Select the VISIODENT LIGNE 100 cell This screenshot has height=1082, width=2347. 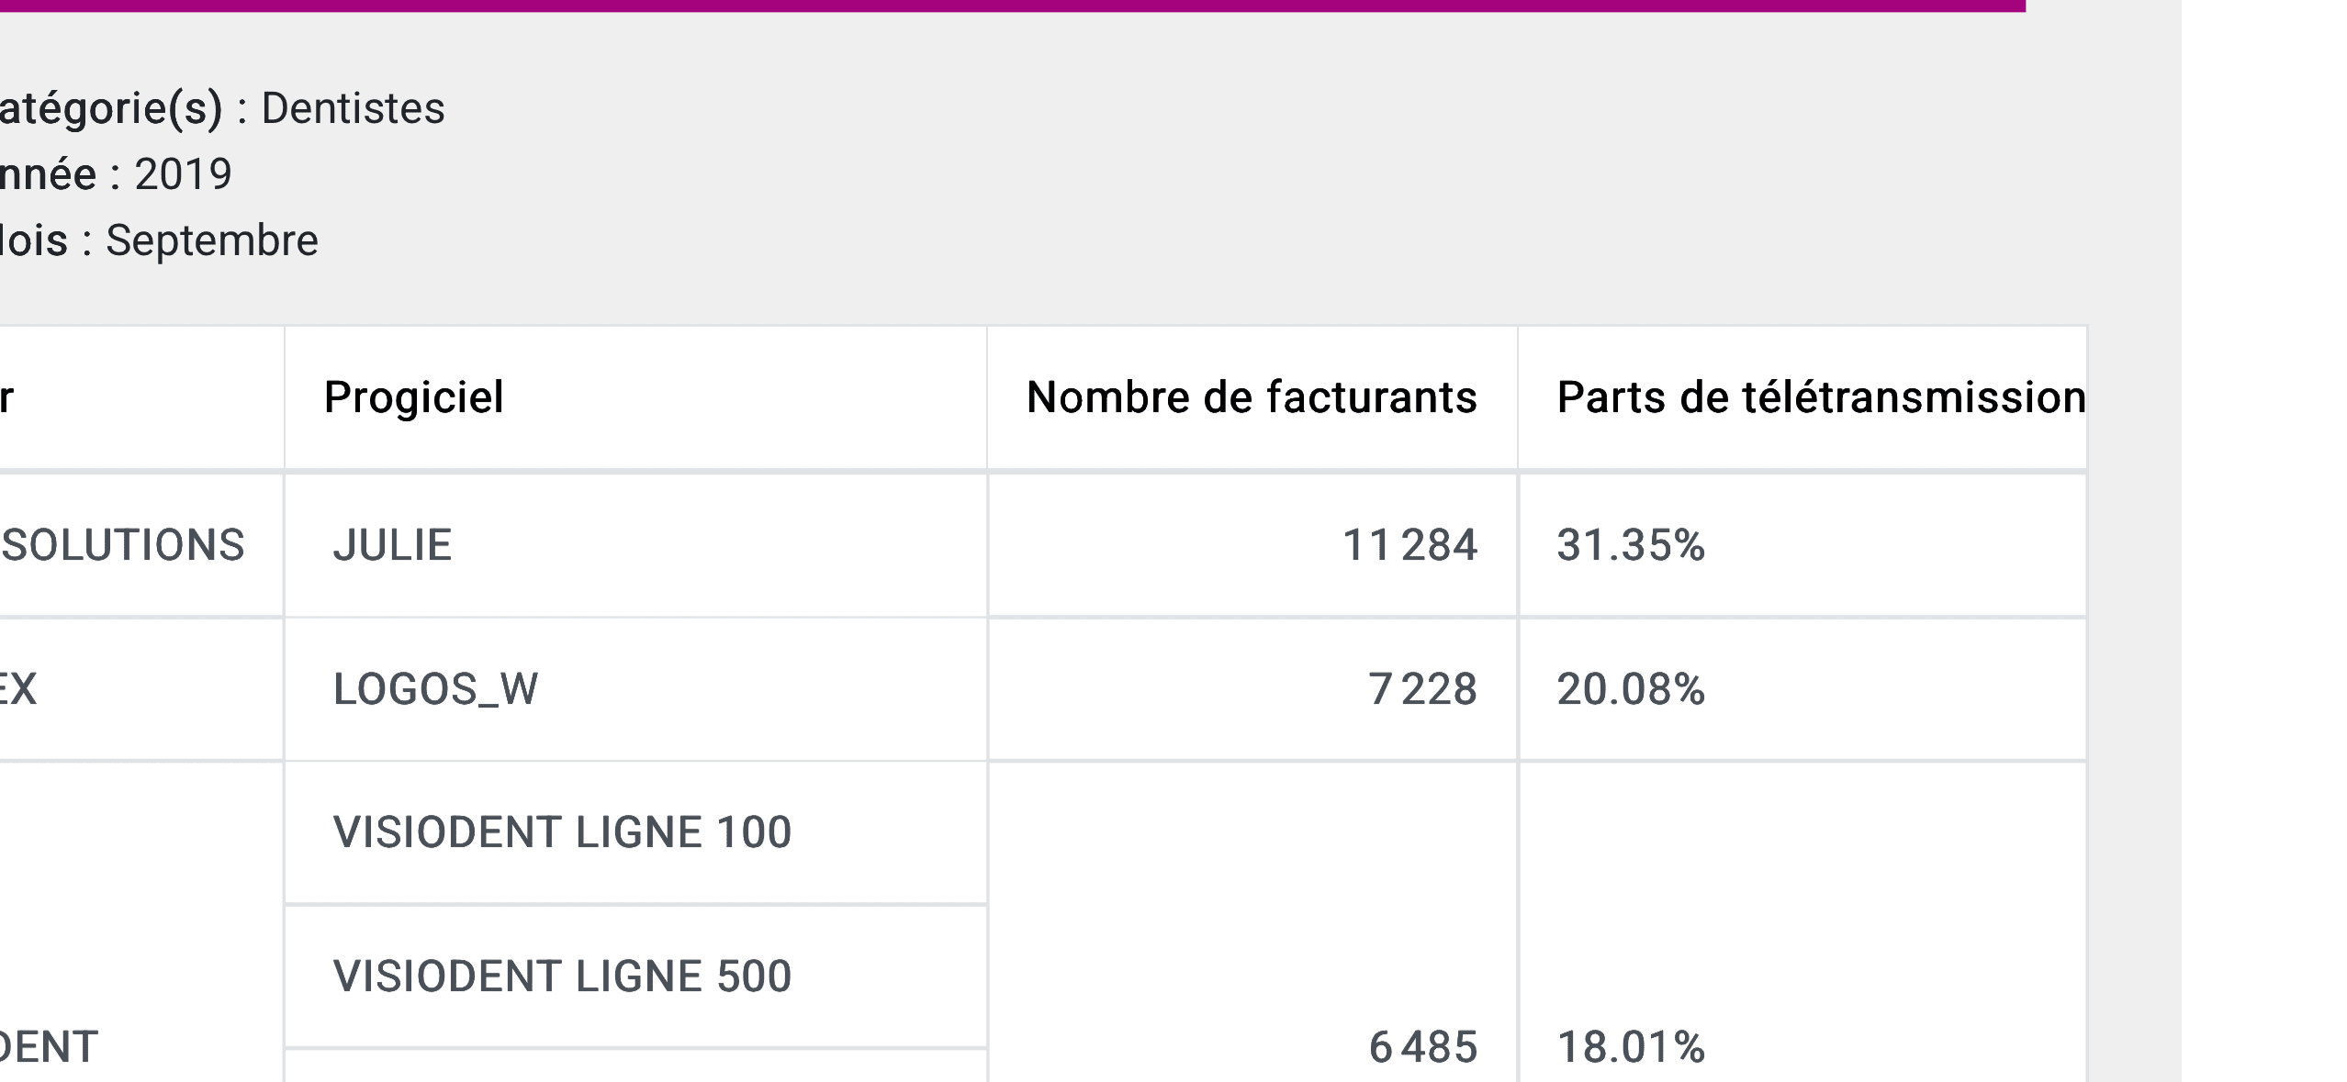561,832
